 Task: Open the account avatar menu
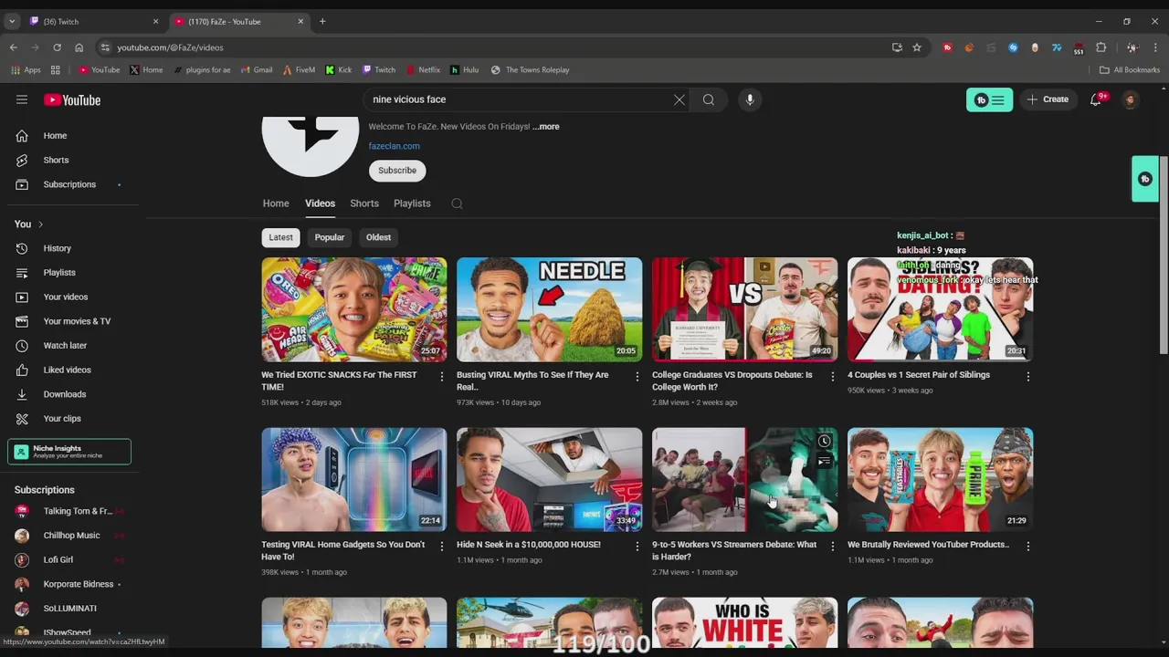click(x=1131, y=99)
